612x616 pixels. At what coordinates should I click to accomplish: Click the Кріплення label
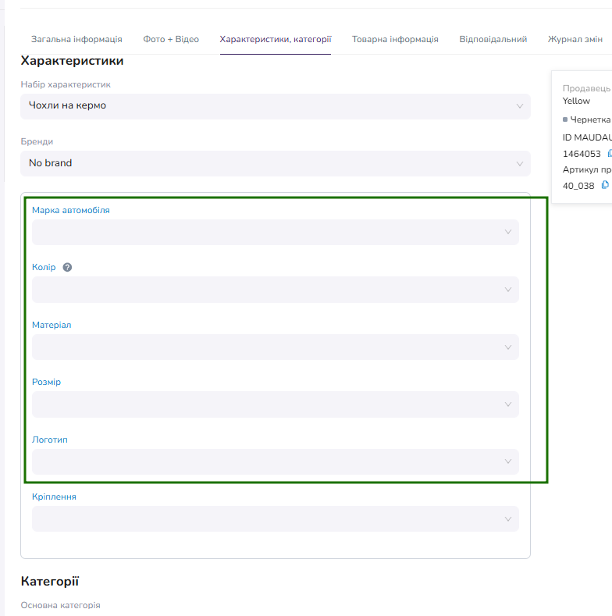(54, 497)
